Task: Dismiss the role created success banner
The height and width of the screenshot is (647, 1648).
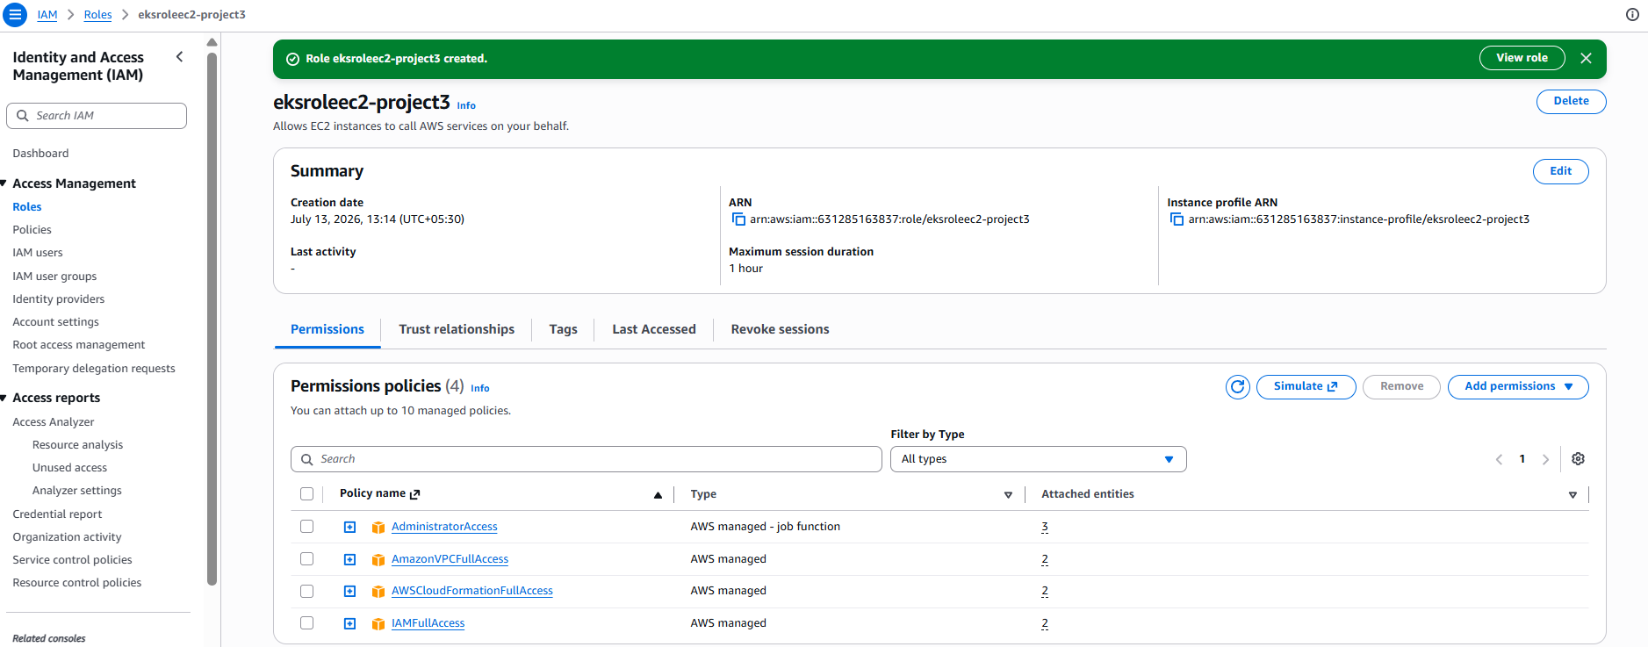Action: pyautogui.click(x=1586, y=58)
